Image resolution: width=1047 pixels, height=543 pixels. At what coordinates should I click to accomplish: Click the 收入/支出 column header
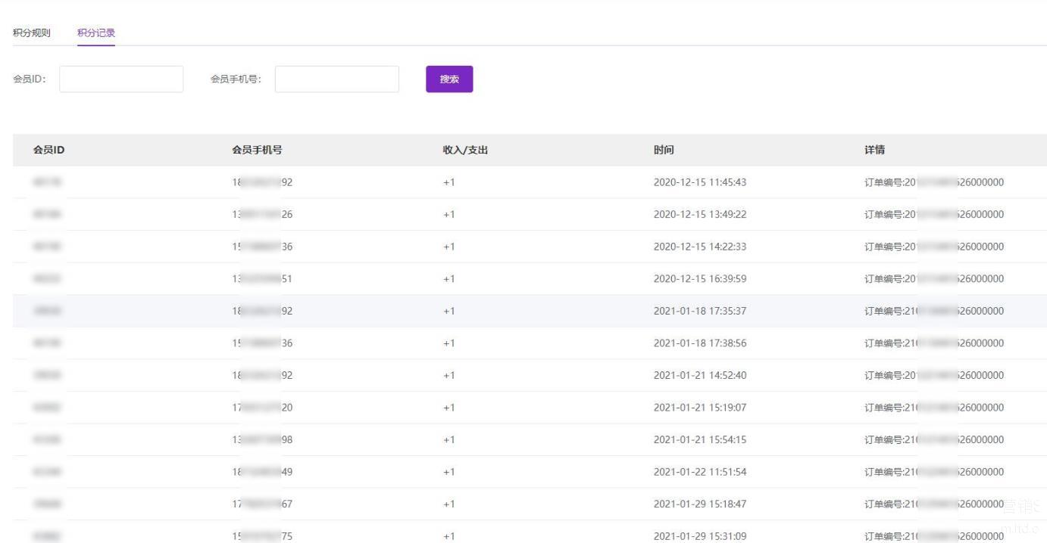(x=465, y=150)
